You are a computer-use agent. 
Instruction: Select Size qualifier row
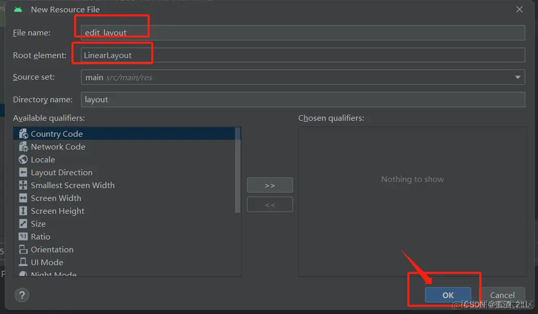click(x=124, y=224)
